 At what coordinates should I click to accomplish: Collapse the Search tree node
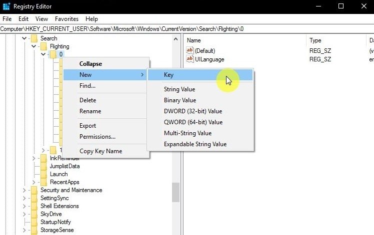[x=24, y=38]
